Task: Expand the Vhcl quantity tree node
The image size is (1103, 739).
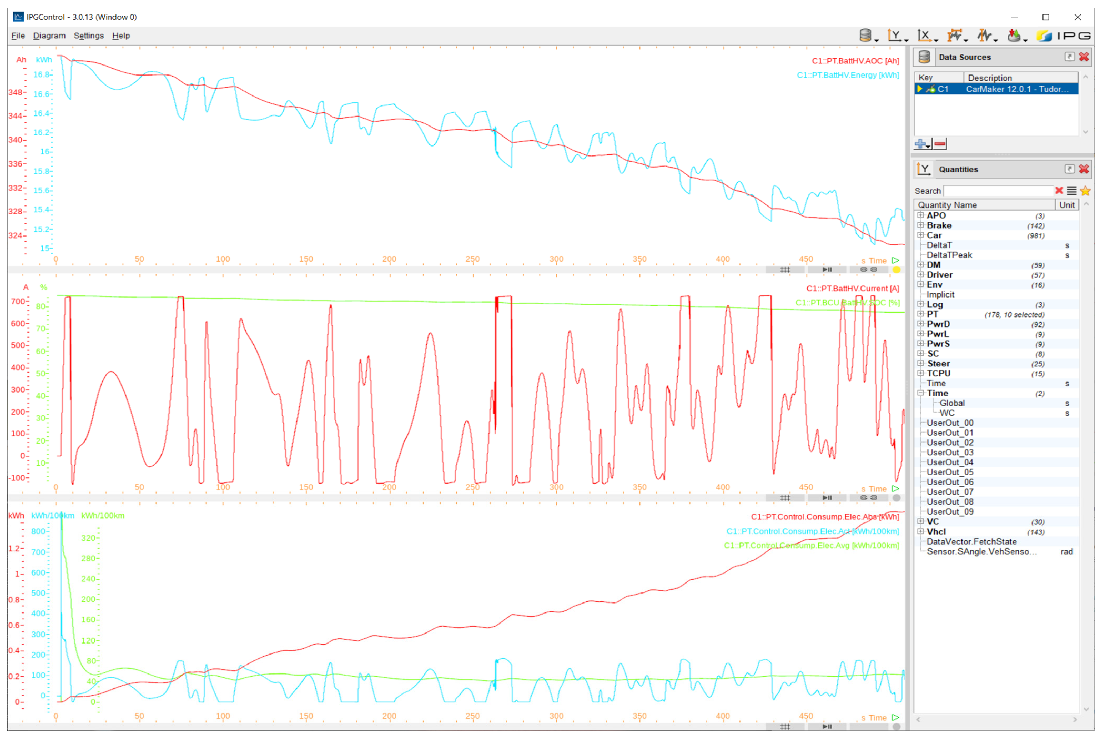Action: click(920, 532)
